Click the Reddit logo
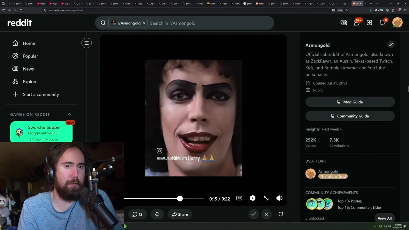Image resolution: width=409 pixels, height=230 pixels. coord(20,23)
